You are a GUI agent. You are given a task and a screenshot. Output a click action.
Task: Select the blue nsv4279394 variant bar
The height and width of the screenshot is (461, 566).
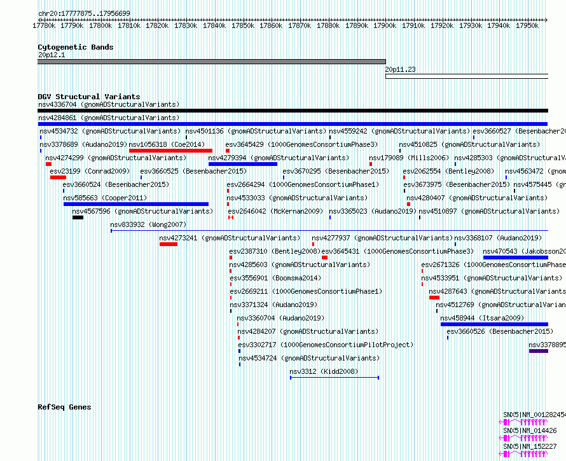click(x=243, y=164)
